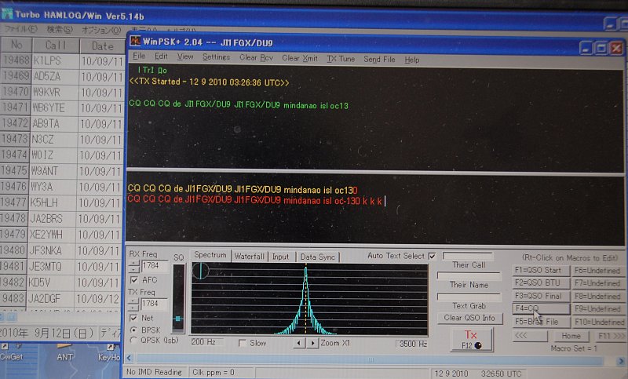Click the zoom right arrow button
The width and height of the screenshot is (628, 379).
312,343
